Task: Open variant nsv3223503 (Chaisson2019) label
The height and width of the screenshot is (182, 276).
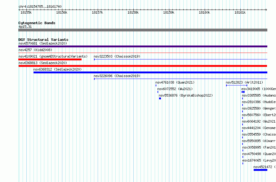Action: tap(117, 56)
